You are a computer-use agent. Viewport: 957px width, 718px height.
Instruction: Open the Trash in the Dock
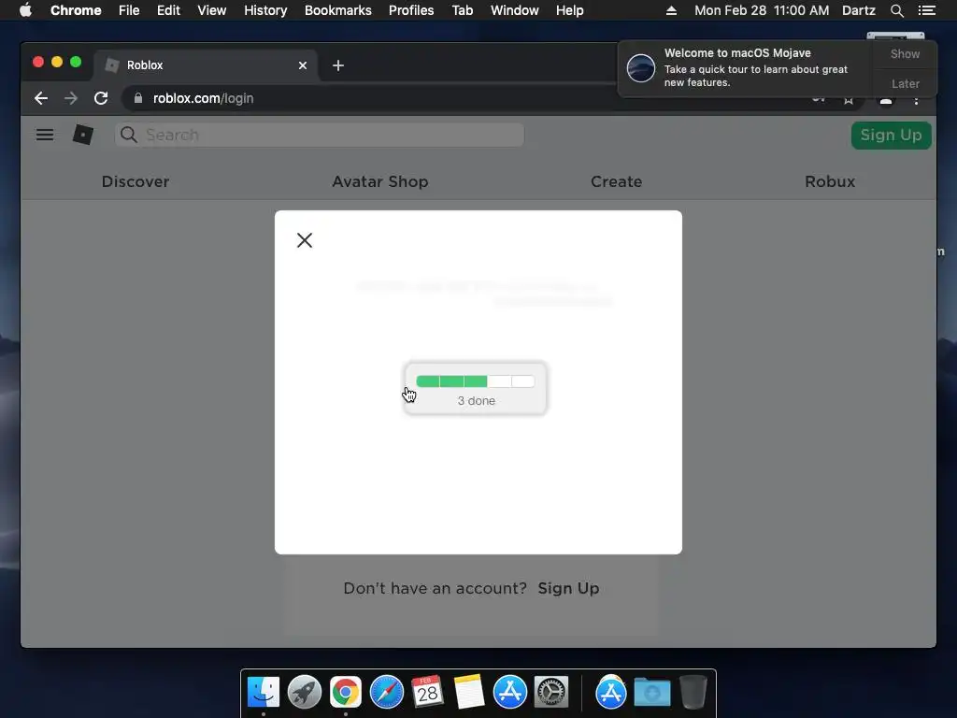[x=693, y=692]
